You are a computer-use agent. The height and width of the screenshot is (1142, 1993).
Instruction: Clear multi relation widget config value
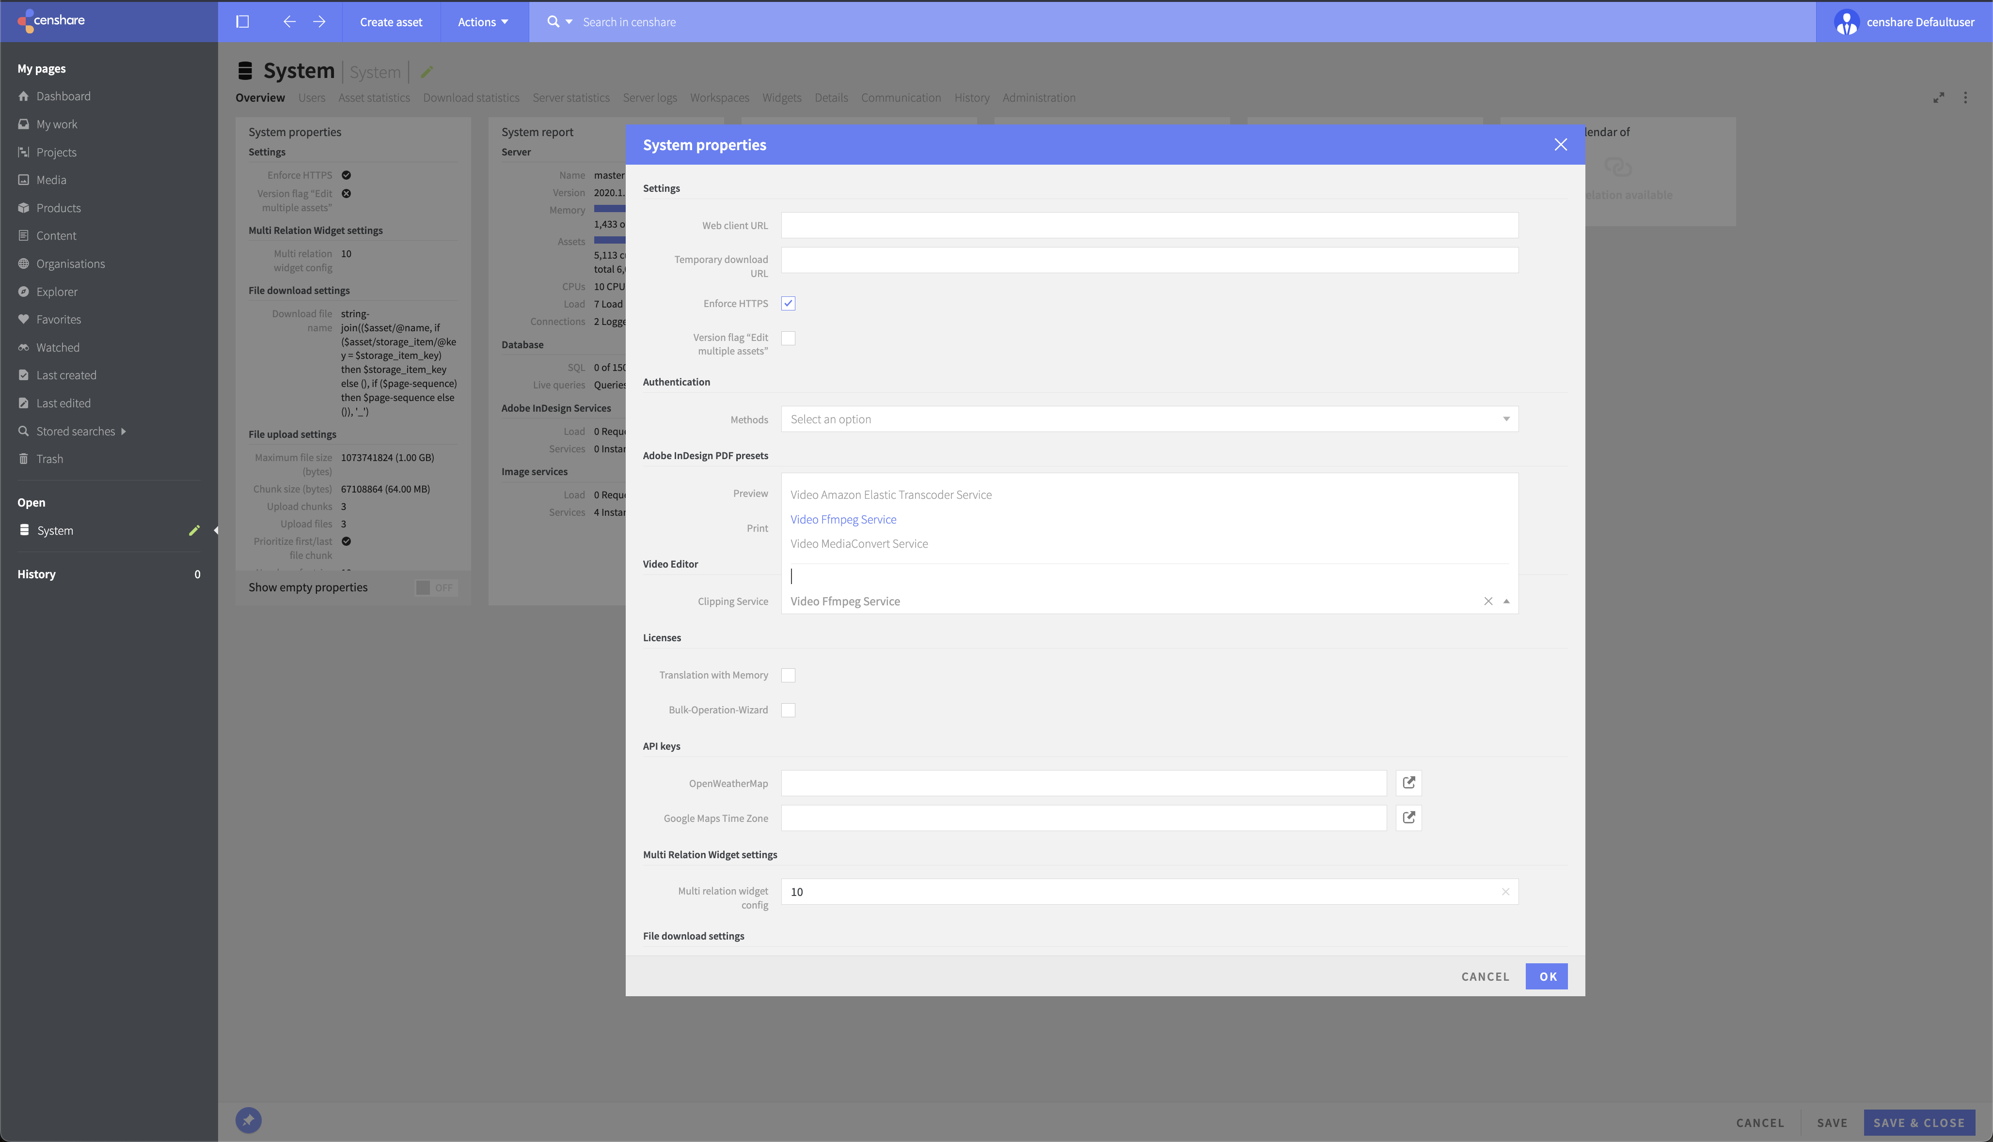pyautogui.click(x=1505, y=892)
